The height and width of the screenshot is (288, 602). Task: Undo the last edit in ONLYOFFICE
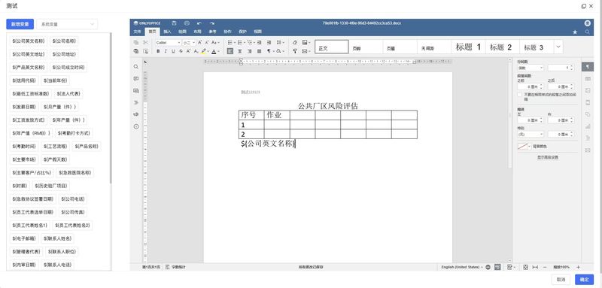(199, 23)
